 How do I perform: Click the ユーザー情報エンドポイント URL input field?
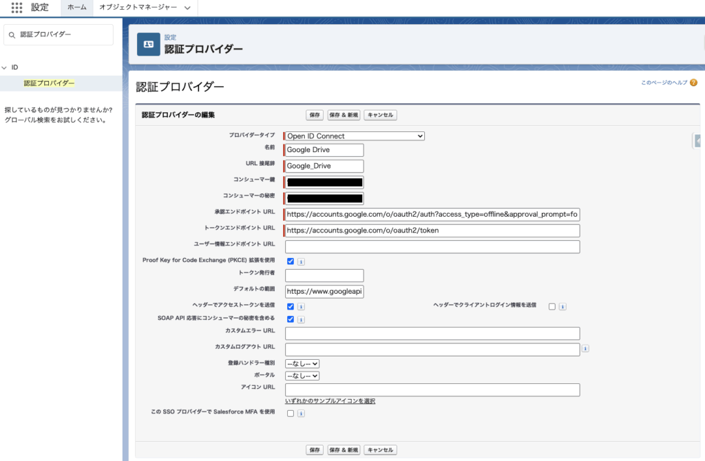pos(432,247)
